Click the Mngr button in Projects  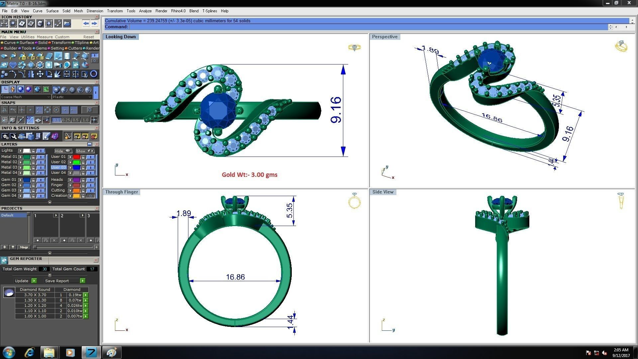click(24, 247)
